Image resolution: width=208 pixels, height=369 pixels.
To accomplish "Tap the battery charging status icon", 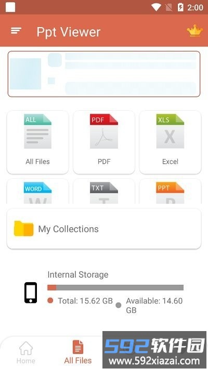I will [180, 7].
